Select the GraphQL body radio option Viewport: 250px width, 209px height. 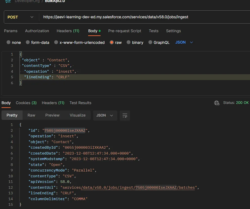150,42
